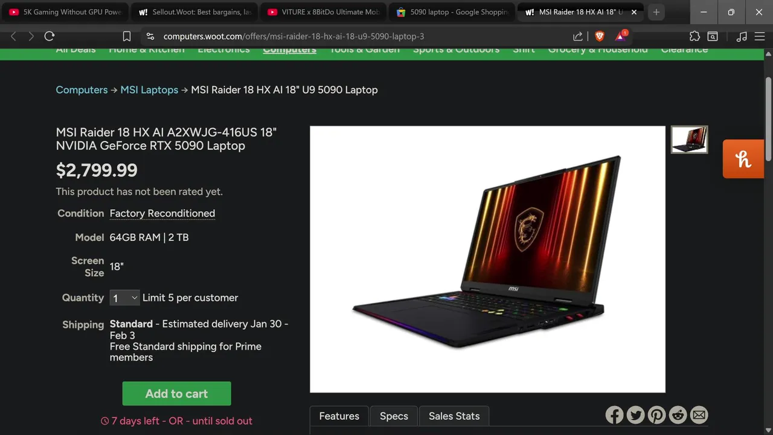The width and height of the screenshot is (773, 435).
Task: Bookmark this page in the address bar
Action: coord(127,36)
